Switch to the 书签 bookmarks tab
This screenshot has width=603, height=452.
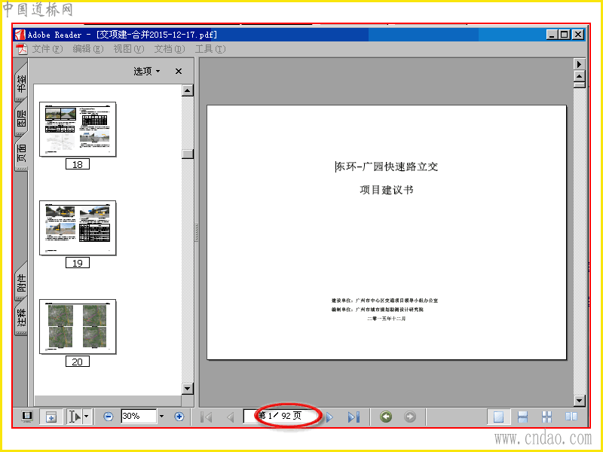pyautogui.click(x=22, y=83)
